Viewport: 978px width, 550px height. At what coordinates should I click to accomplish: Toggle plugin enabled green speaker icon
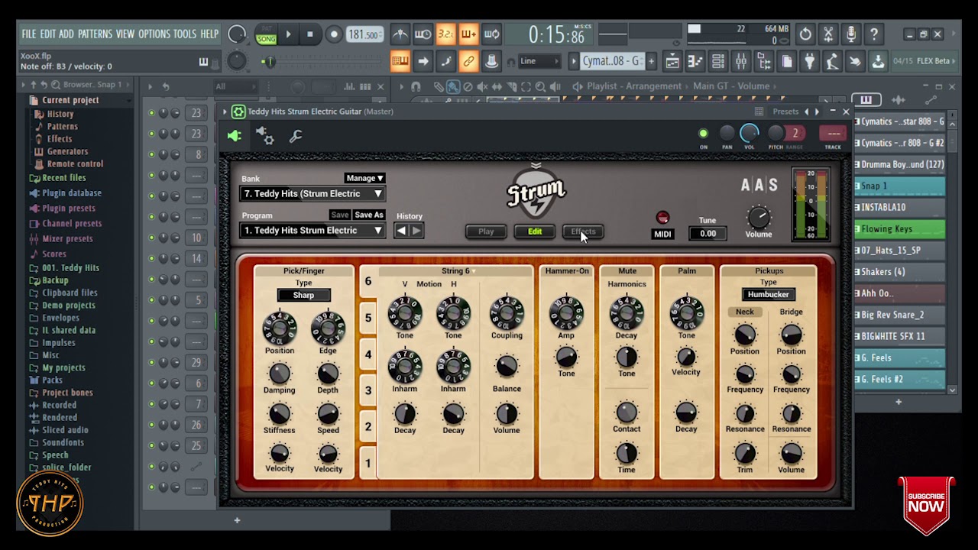coord(235,136)
